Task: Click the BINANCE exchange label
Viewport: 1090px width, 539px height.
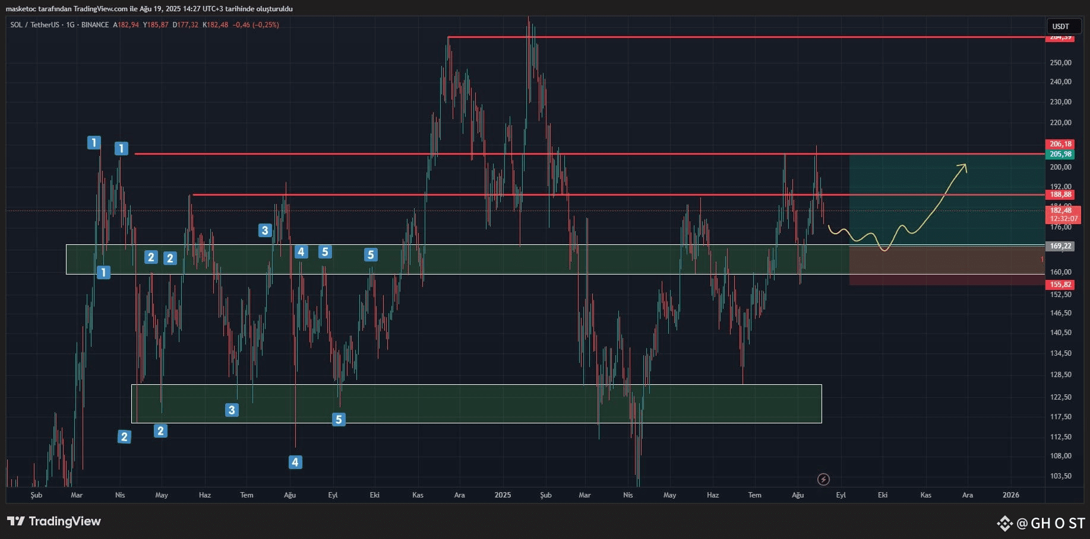Action: click(x=95, y=25)
